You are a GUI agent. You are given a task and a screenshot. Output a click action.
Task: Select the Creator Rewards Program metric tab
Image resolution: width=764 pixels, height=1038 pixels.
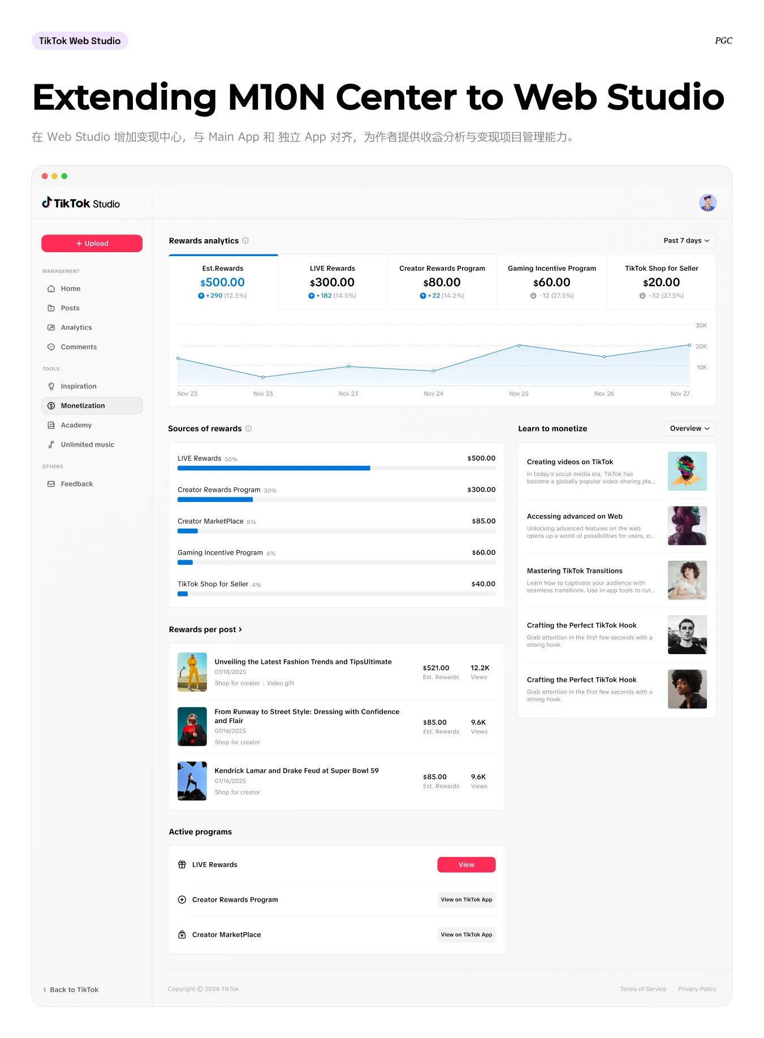coord(442,282)
